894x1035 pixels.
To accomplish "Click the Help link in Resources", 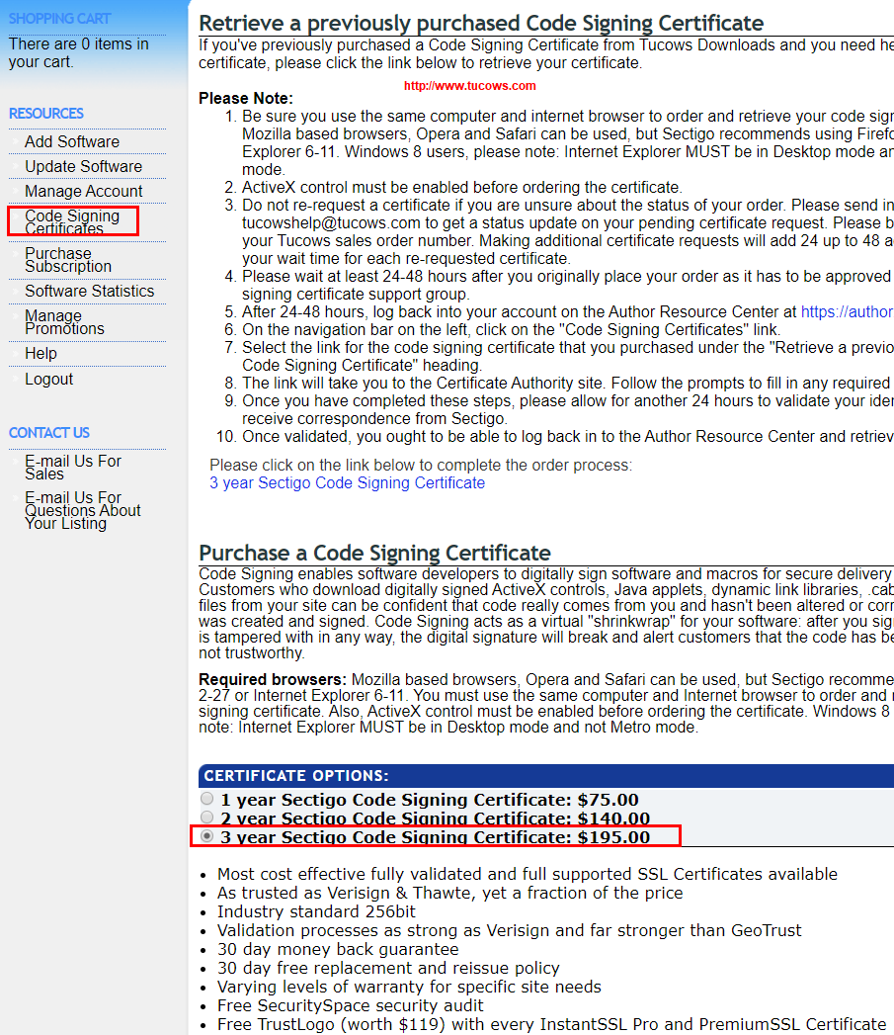I will point(41,353).
